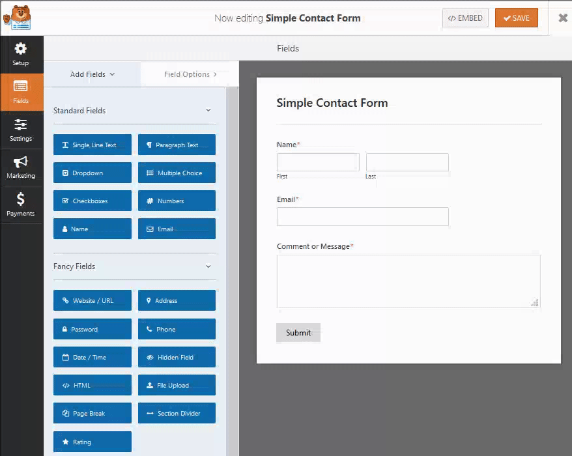Click the Last sublabel under Name
The height and width of the screenshot is (456, 572).
tap(371, 177)
